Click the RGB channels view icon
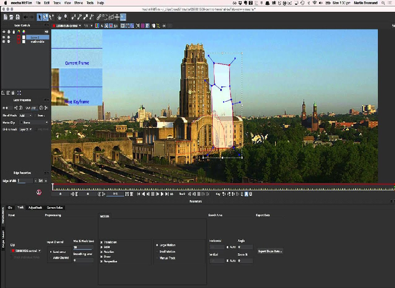This screenshot has height=288, width=395. pos(97,26)
